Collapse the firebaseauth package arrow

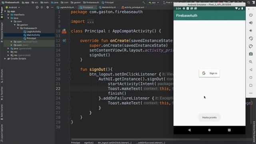tap(18, 28)
